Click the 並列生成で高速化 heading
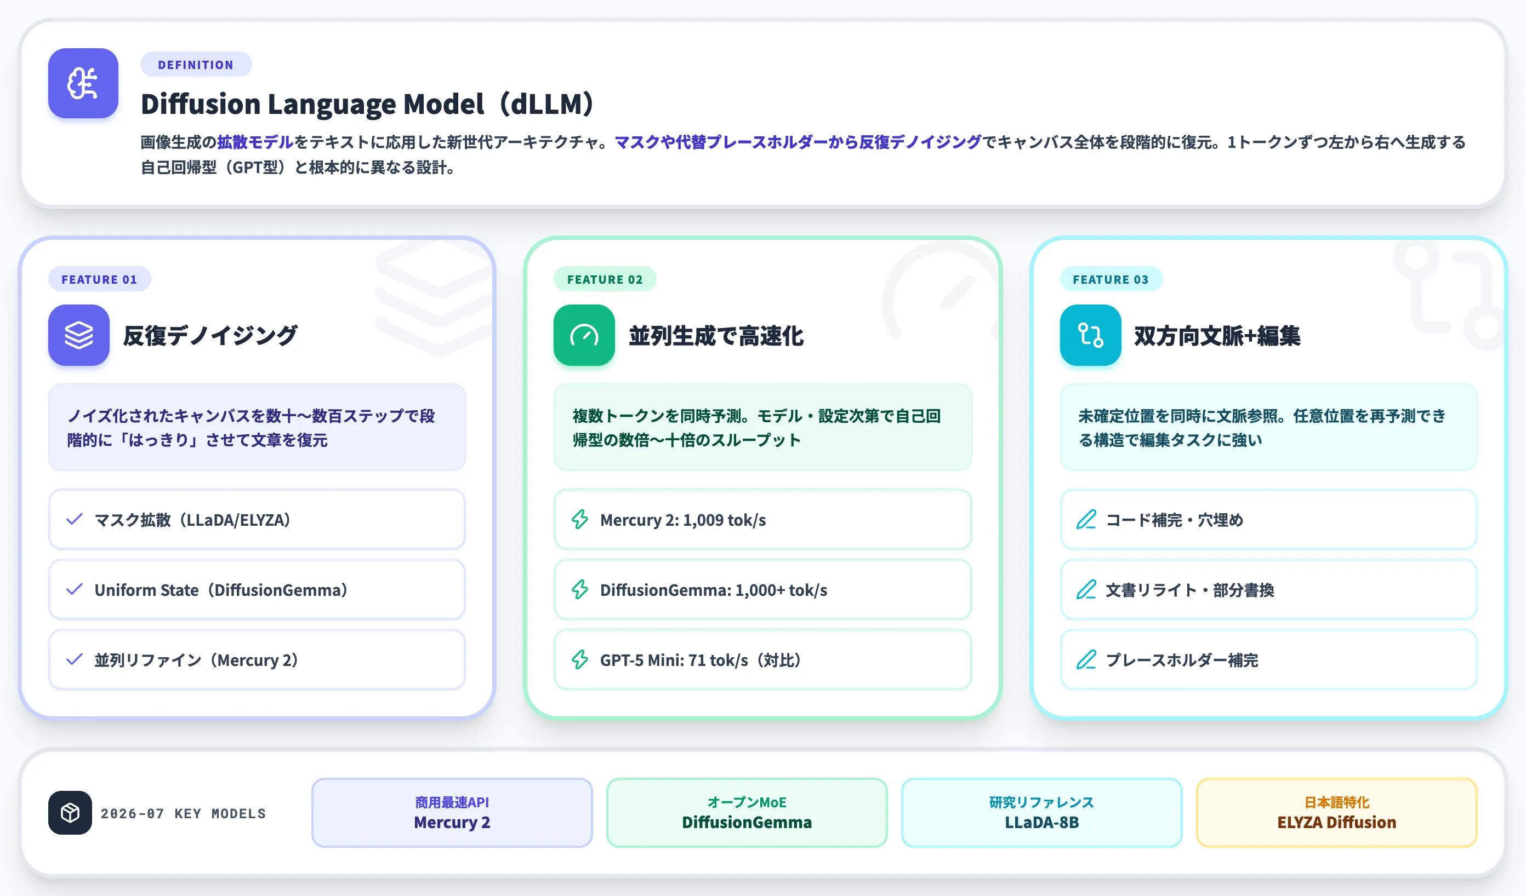This screenshot has height=896, width=1526. click(x=716, y=335)
